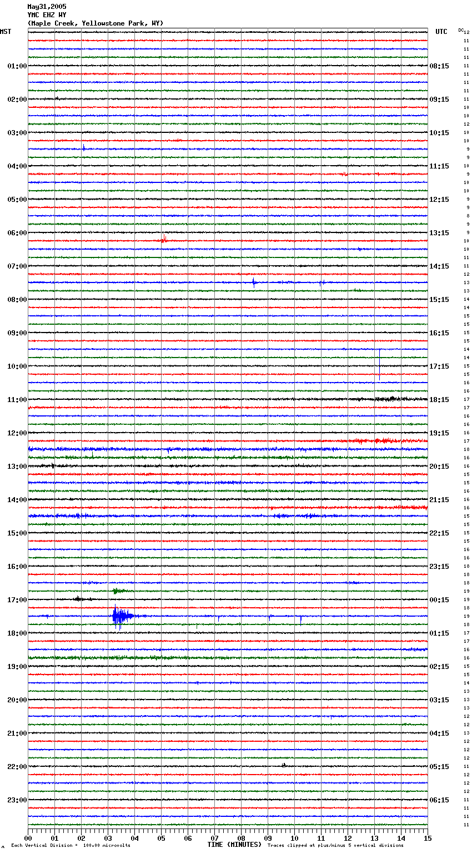Click the date header May31,2005

click(x=47, y=7)
